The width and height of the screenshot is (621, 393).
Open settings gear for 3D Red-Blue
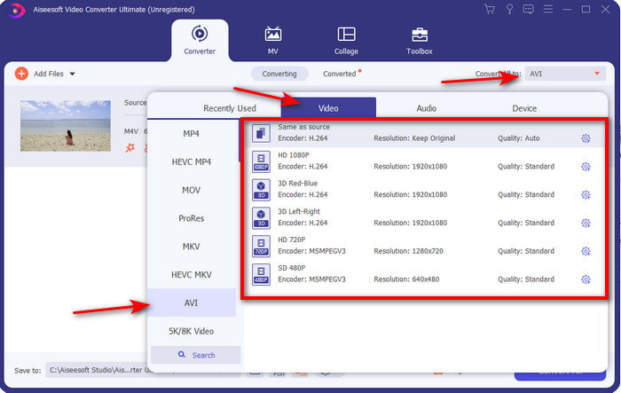(586, 195)
